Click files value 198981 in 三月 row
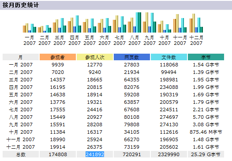Screen dimensions: 232x161 pyautogui.click(x=169, y=80)
